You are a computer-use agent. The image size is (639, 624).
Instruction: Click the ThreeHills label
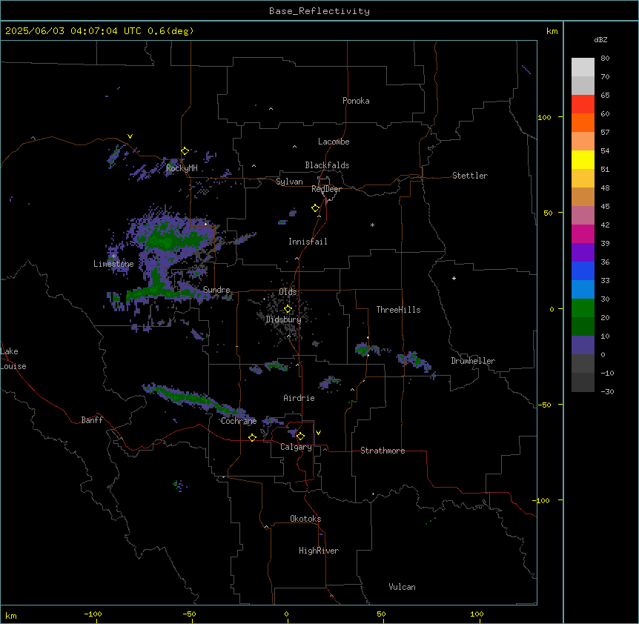[398, 310]
